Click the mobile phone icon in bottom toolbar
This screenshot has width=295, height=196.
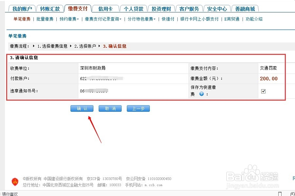[280, 193]
